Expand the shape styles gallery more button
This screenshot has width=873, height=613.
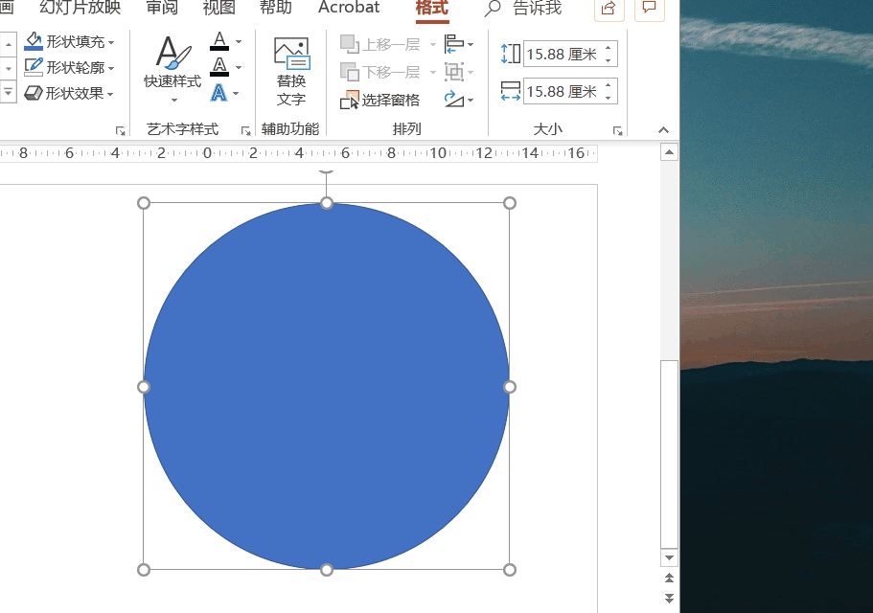[x=9, y=92]
